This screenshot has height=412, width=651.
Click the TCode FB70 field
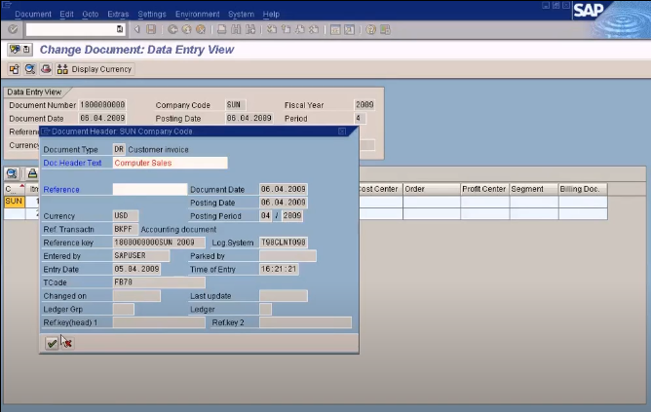[x=159, y=282]
